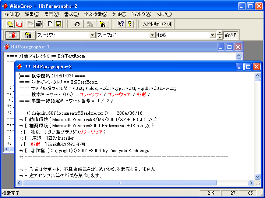
Task: Click the binoculars icon in the upper toolbar
Action: click(103, 24)
